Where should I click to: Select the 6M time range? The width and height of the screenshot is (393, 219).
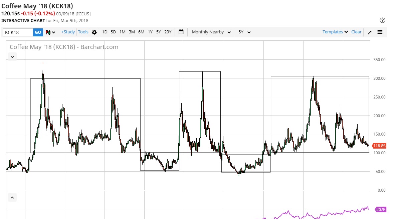(x=141, y=32)
